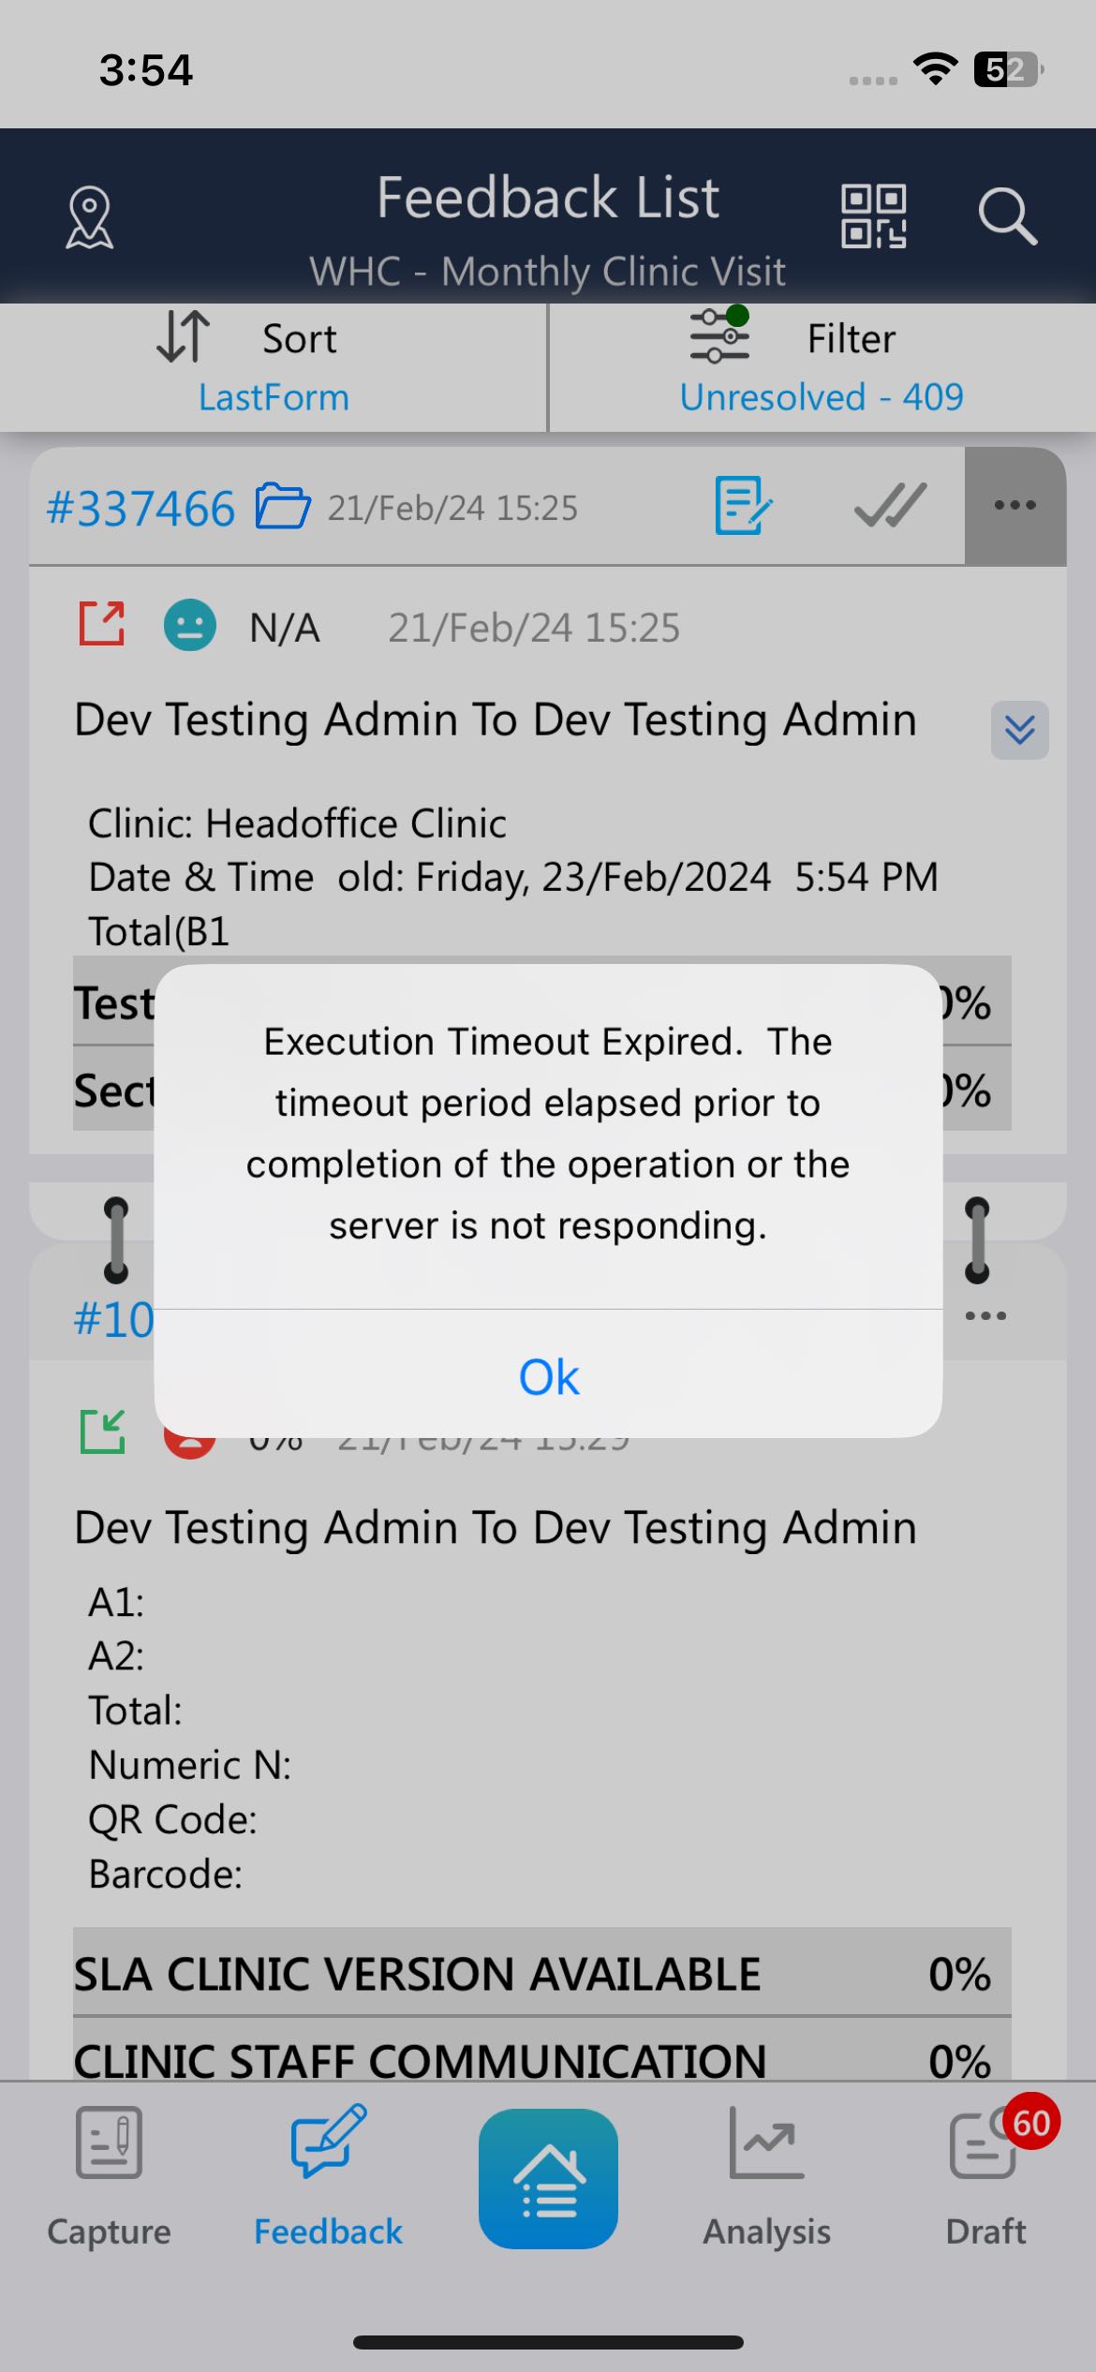
Task: Mark feedback #337466 with the double-check icon
Action: 890,506
